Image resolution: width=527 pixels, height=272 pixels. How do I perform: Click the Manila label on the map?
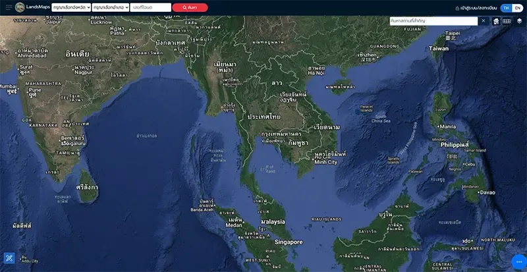click(448, 126)
